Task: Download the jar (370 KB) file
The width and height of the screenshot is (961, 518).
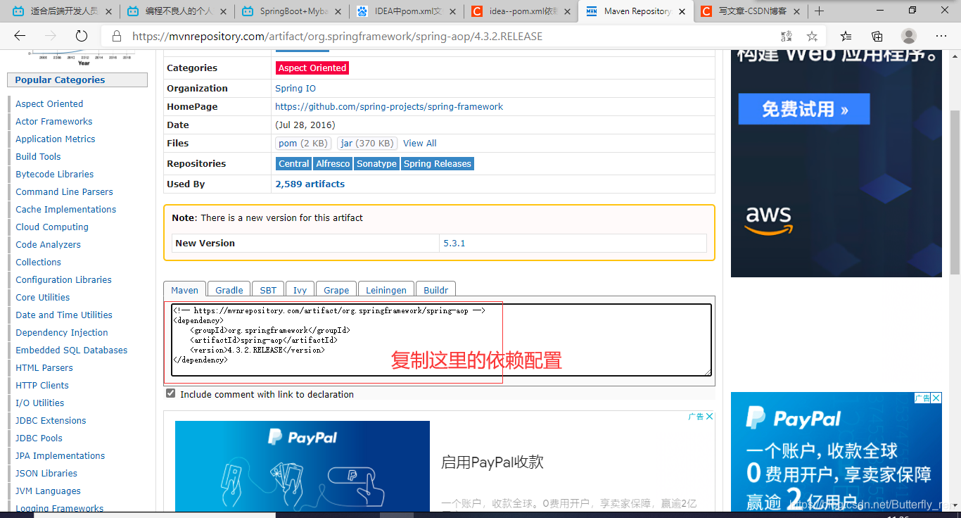Action: (367, 143)
